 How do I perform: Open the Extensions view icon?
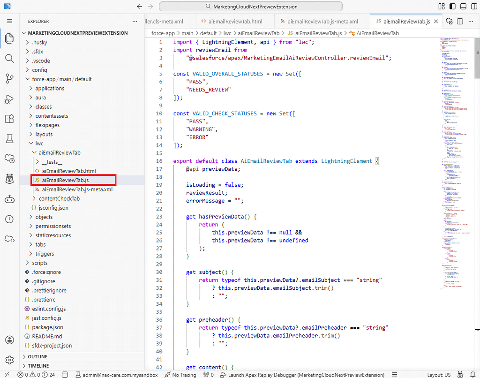pyautogui.click(x=9, y=119)
